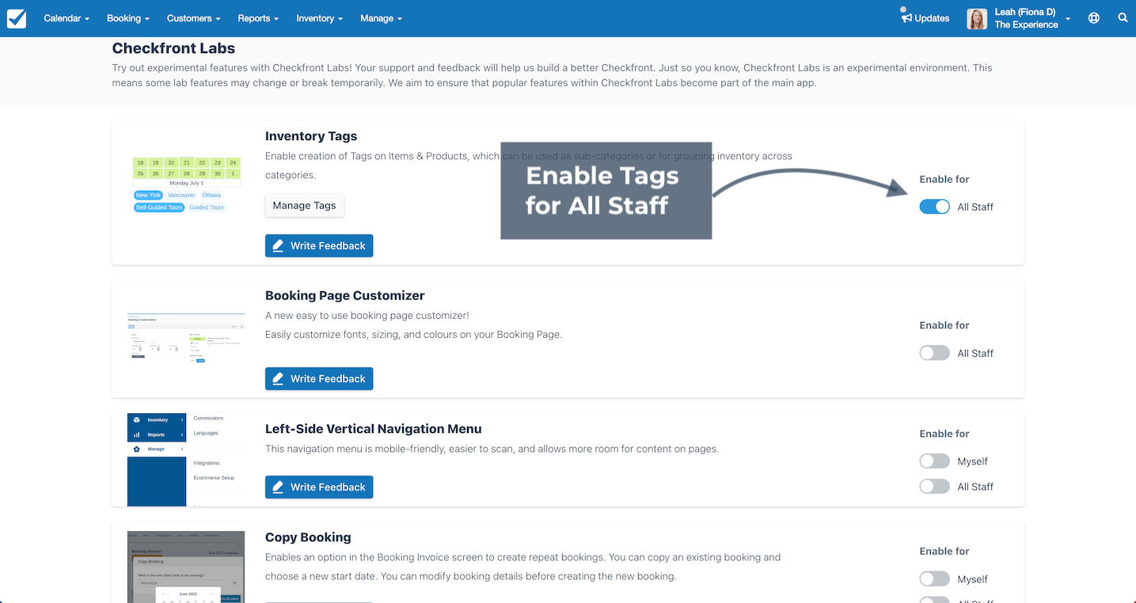Click Leah's profile avatar photo
1136x603 pixels.
pyautogui.click(x=977, y=19)
